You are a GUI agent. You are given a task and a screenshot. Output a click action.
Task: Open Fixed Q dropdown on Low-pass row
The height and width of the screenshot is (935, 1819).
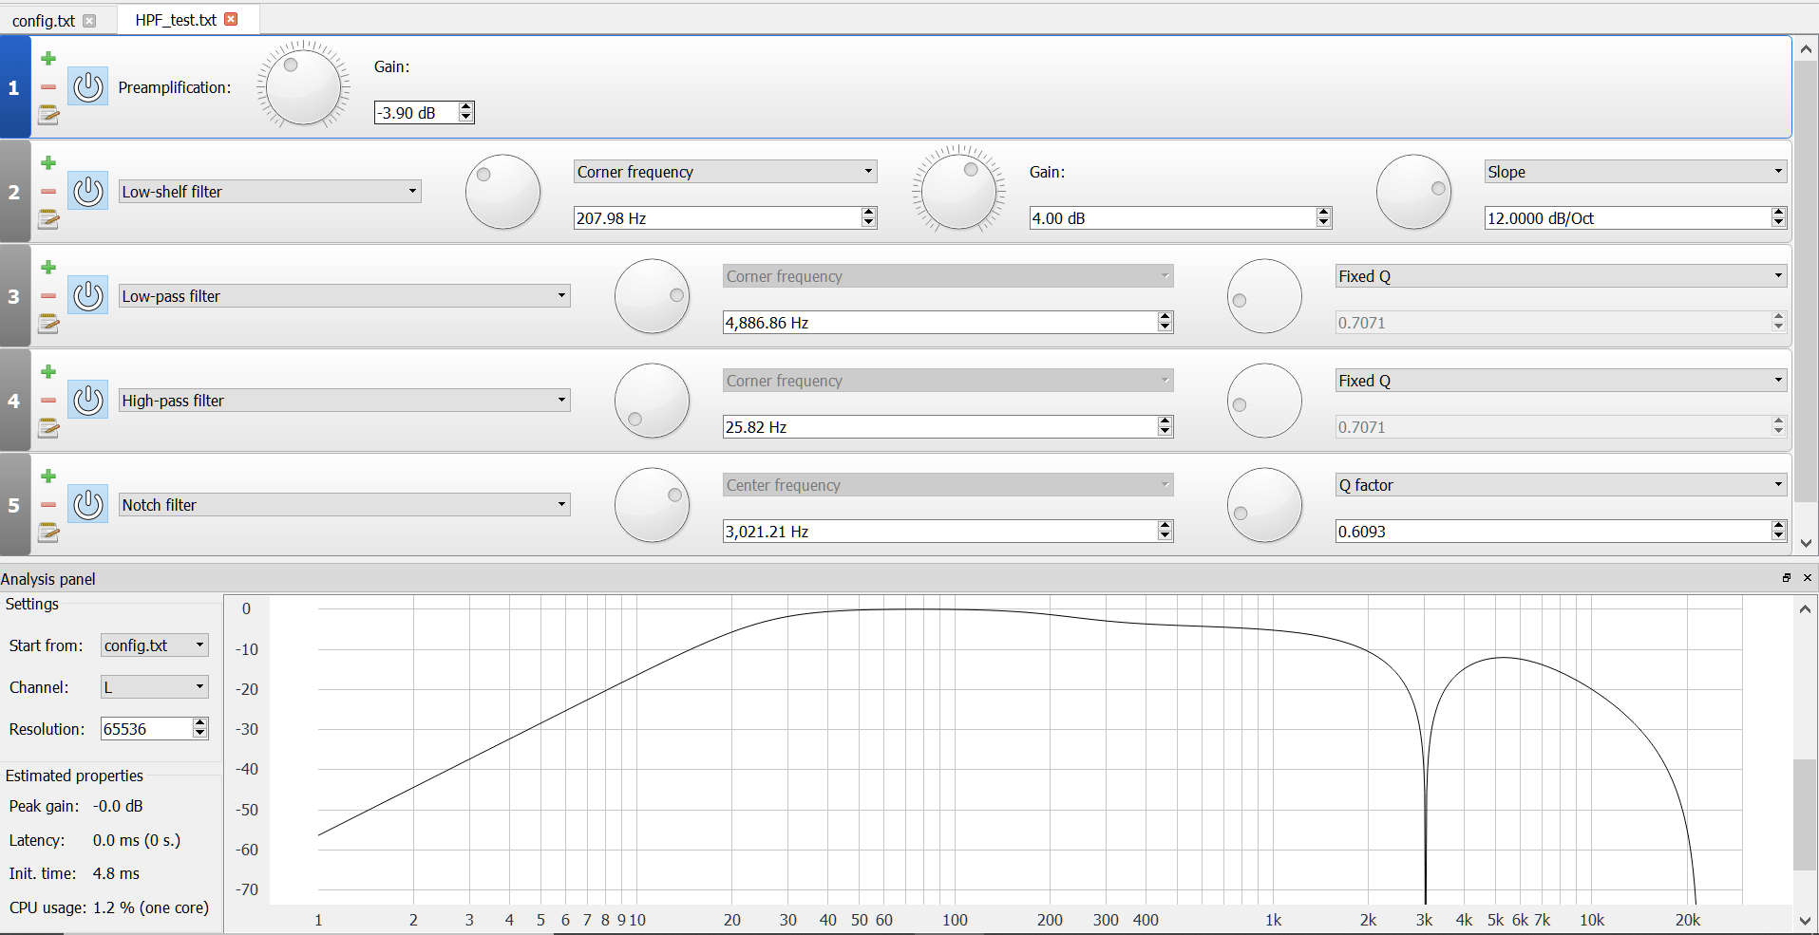click(x=1562, y=276)
